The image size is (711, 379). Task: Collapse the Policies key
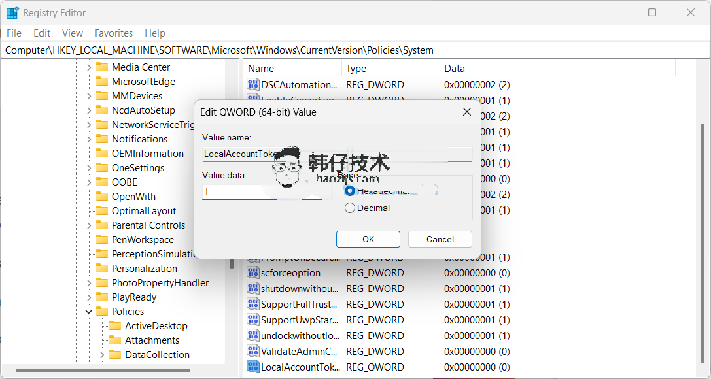[89, 312]
